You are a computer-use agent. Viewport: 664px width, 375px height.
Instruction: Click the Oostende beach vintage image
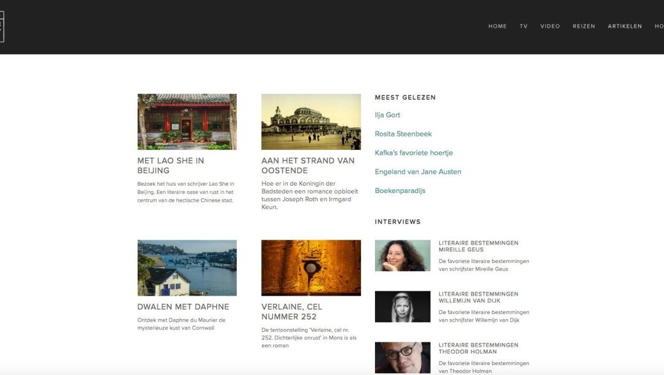point(310,122)
